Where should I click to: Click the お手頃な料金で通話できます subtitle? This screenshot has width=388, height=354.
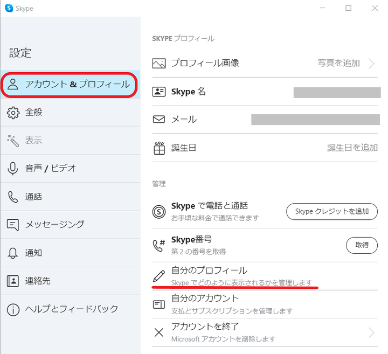pyautogui.click(x=215, y=218)
